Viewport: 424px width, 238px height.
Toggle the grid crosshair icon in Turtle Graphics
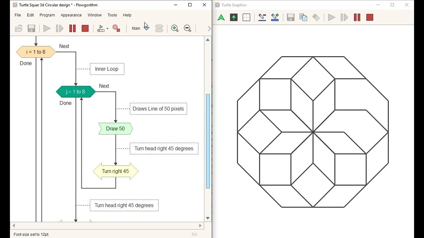[x=246, y=18]
